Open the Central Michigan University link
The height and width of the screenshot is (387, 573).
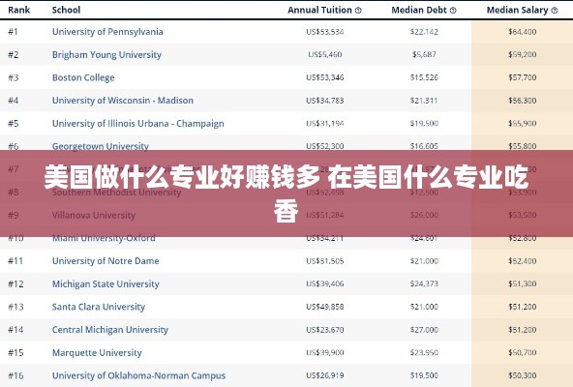tap(110, 330)
